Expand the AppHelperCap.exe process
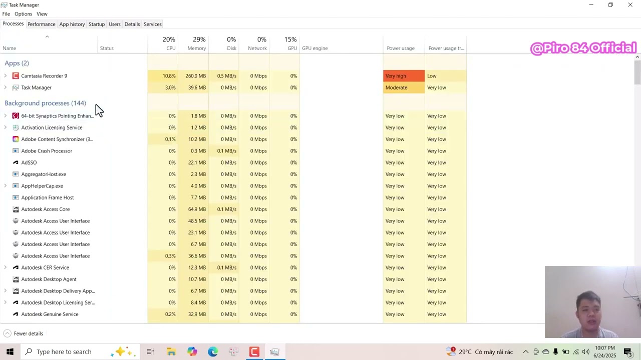The height and width of the screenshot is (360, 641). (5, 186)
